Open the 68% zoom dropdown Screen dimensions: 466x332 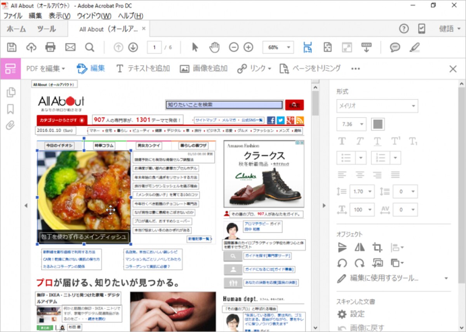278,47
